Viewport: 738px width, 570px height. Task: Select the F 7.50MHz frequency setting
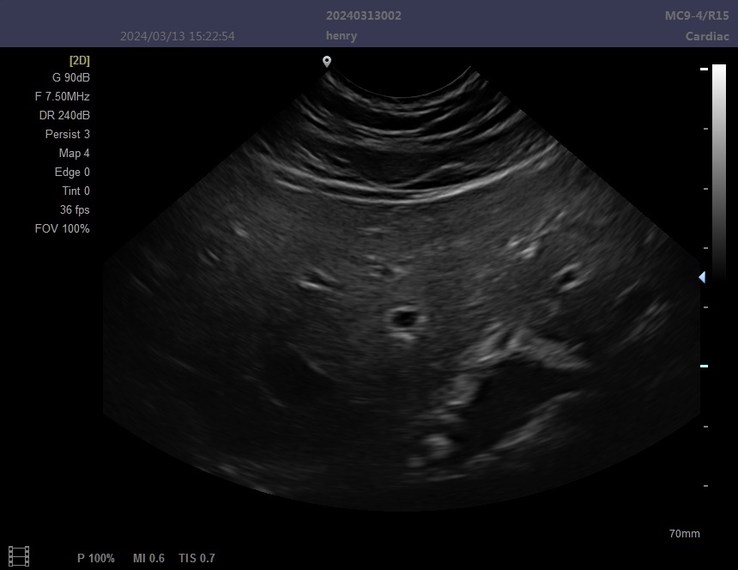pos(62,97)
